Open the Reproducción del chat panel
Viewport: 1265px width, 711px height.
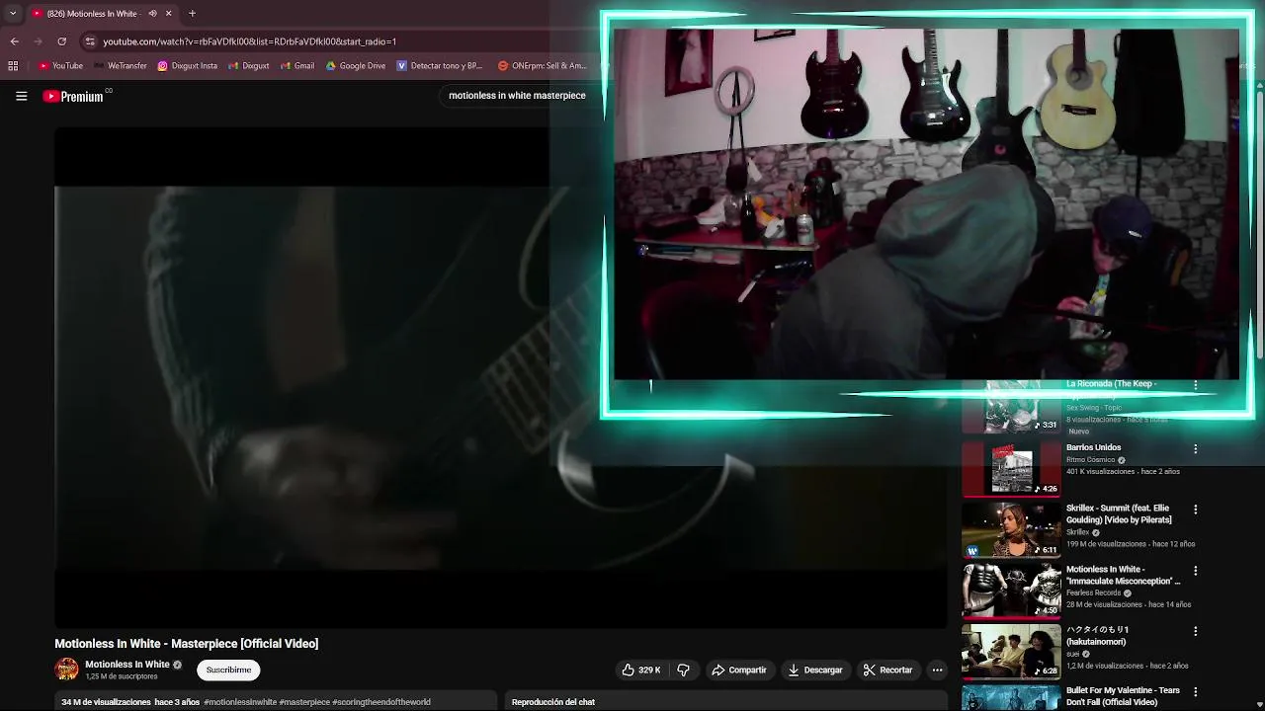coord(553,702)
